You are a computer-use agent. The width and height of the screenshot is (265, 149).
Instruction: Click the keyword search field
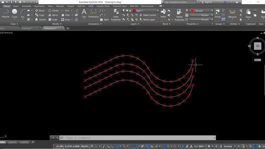tap(180, 2)
